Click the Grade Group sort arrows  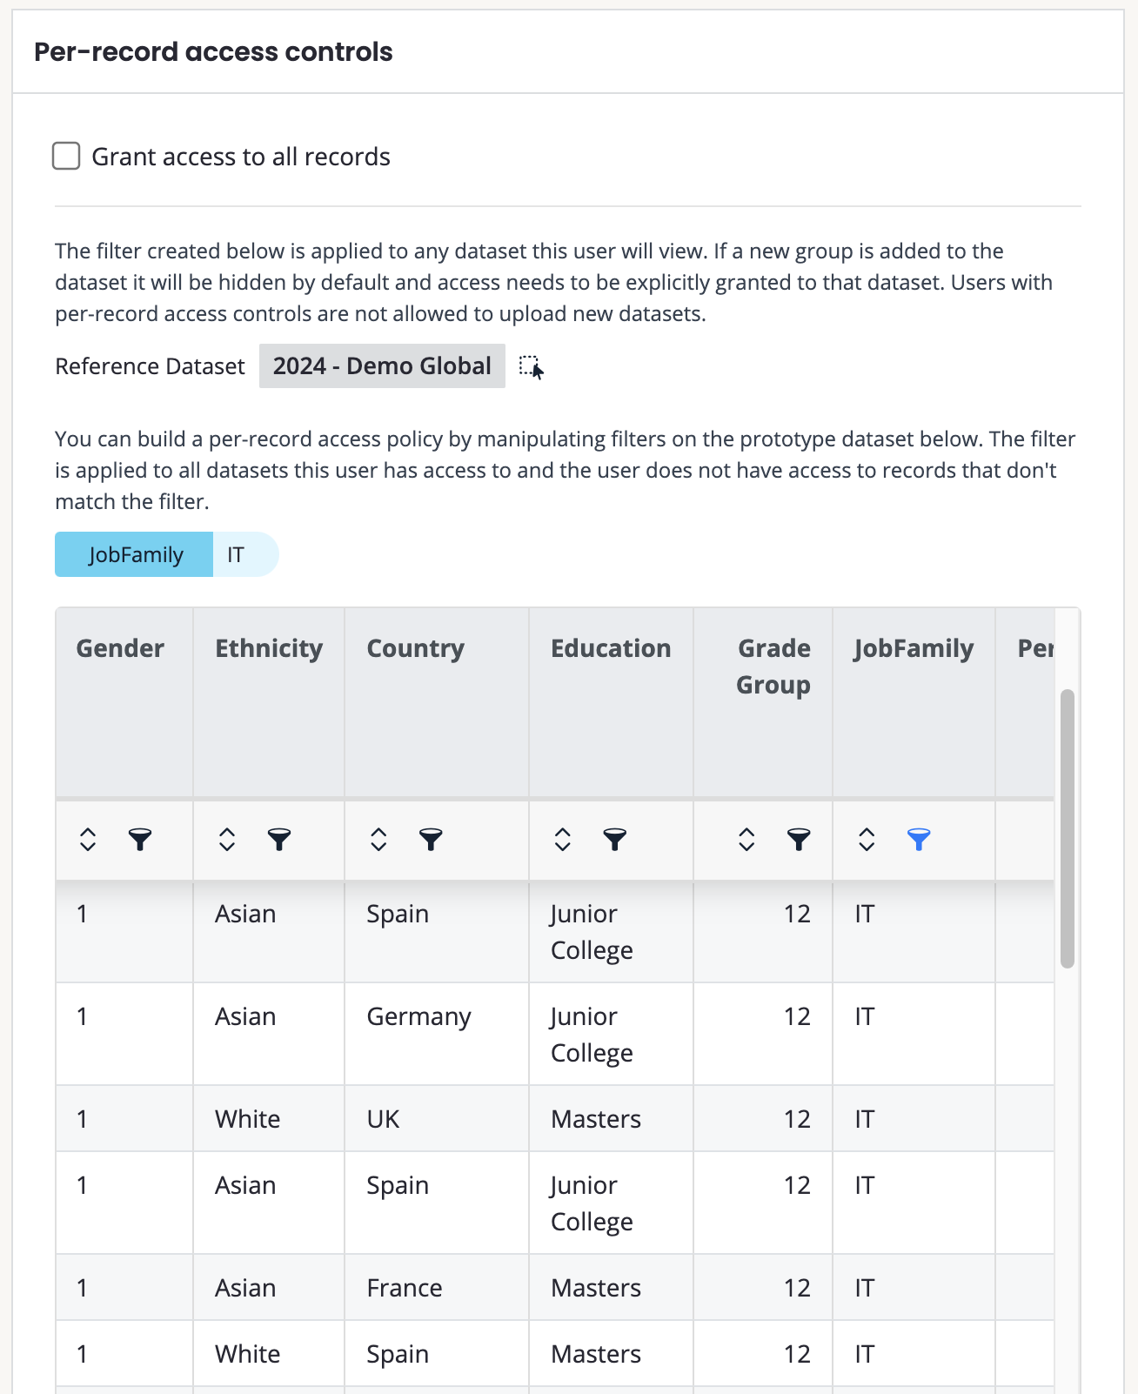(746, 840)
